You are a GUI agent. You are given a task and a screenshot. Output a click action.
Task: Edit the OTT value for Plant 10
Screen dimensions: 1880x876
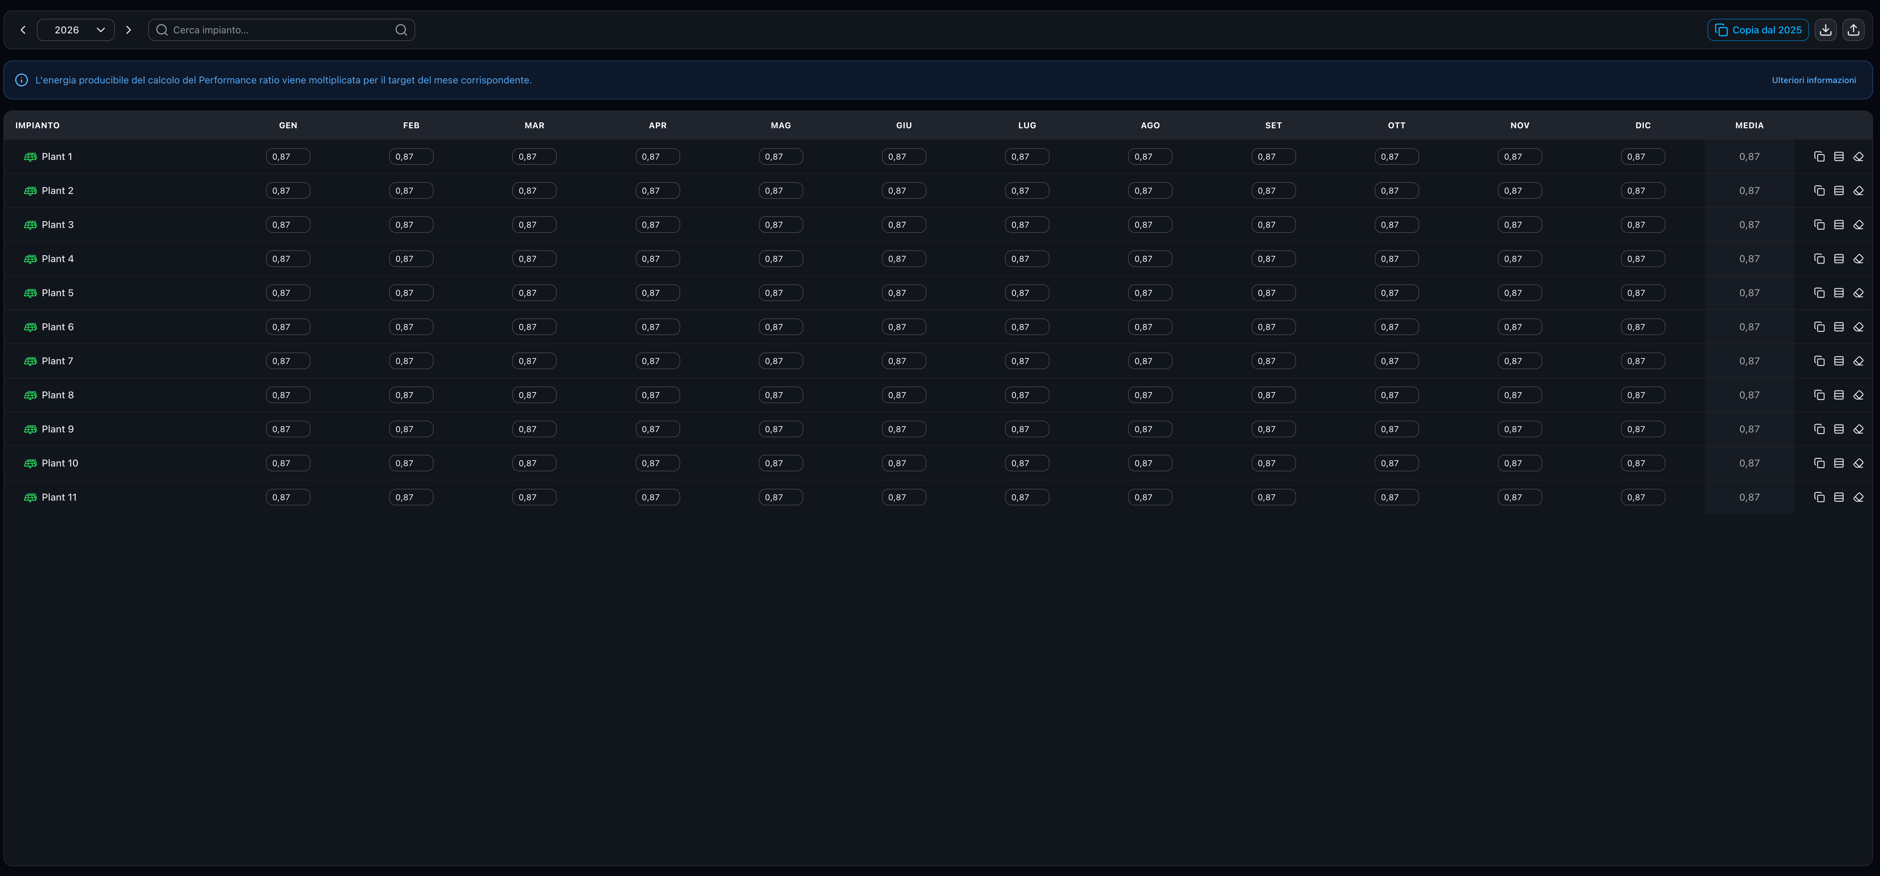point(1396,463)
